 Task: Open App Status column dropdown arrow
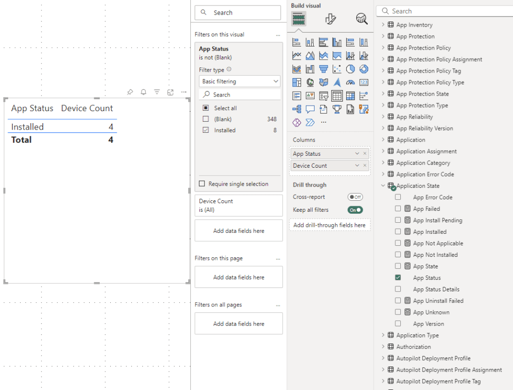coord(357,154)
